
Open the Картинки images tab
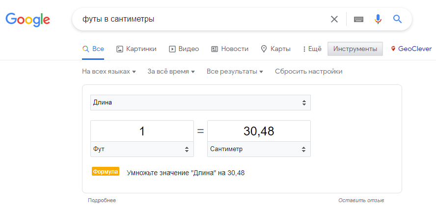tap(136, 49)
